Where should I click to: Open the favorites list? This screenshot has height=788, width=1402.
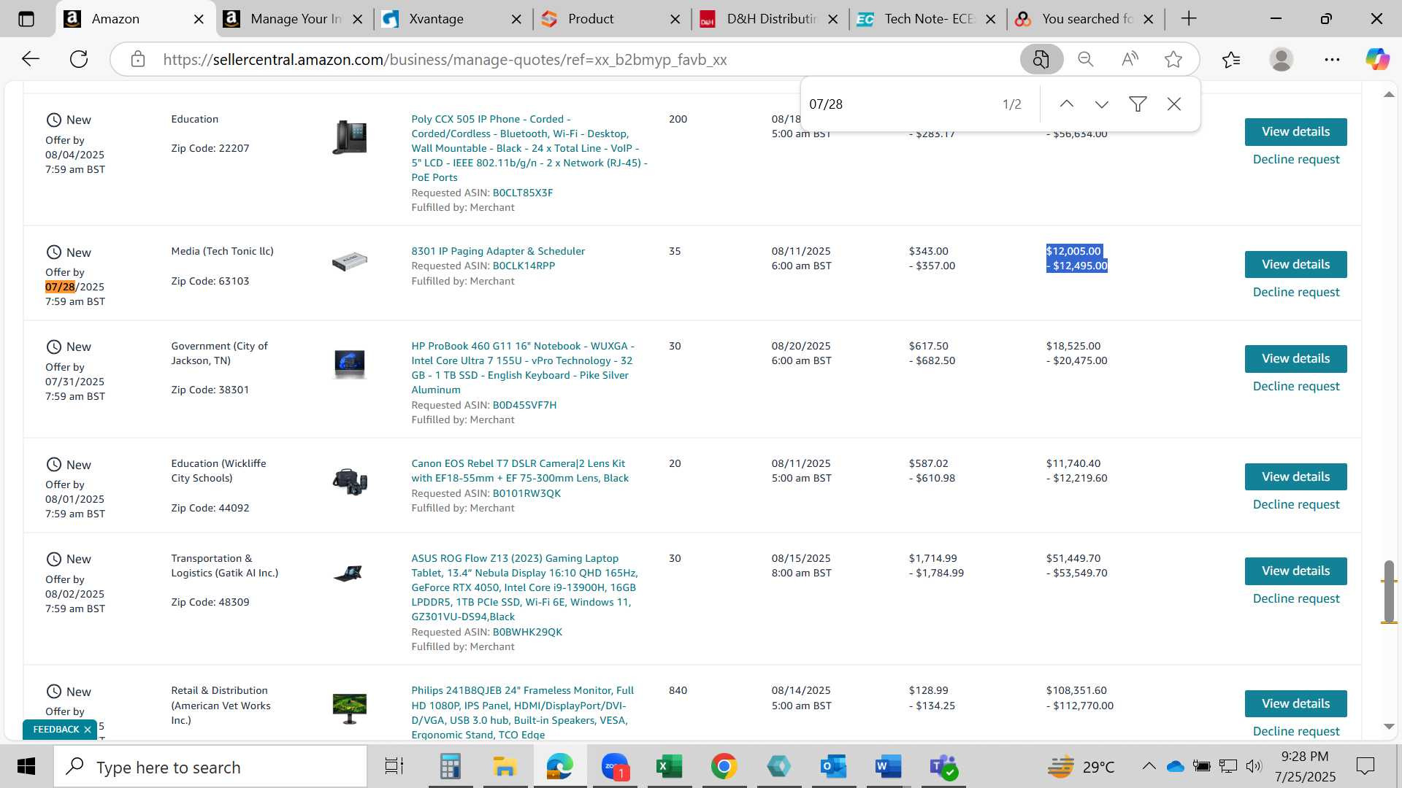coord(1231,59)
